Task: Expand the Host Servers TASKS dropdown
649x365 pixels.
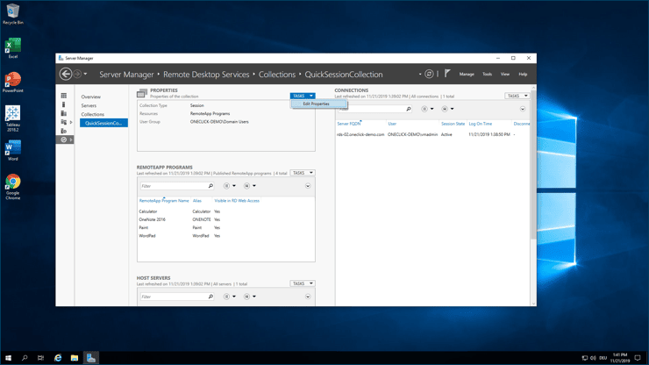Action: coord(303,283)
